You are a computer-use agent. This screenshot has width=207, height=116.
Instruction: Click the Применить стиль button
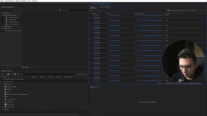(81, 74)
